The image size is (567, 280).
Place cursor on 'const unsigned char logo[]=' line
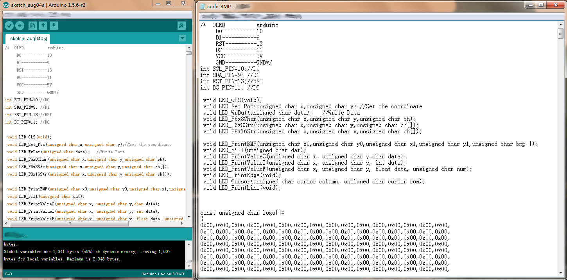click(242, 213)
